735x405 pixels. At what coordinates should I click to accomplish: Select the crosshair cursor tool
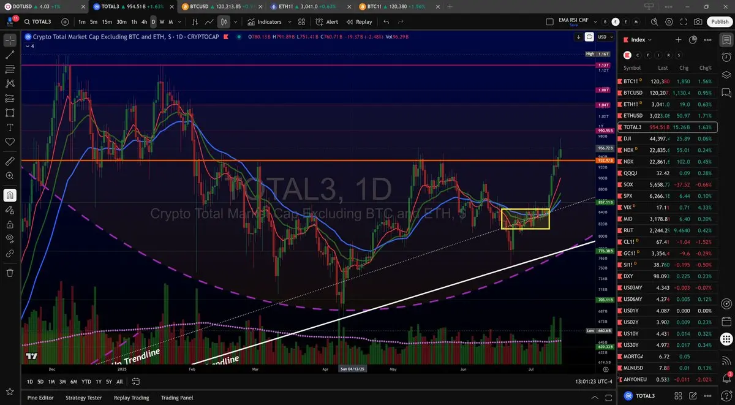pyautogui.click(x=10, y=40)
